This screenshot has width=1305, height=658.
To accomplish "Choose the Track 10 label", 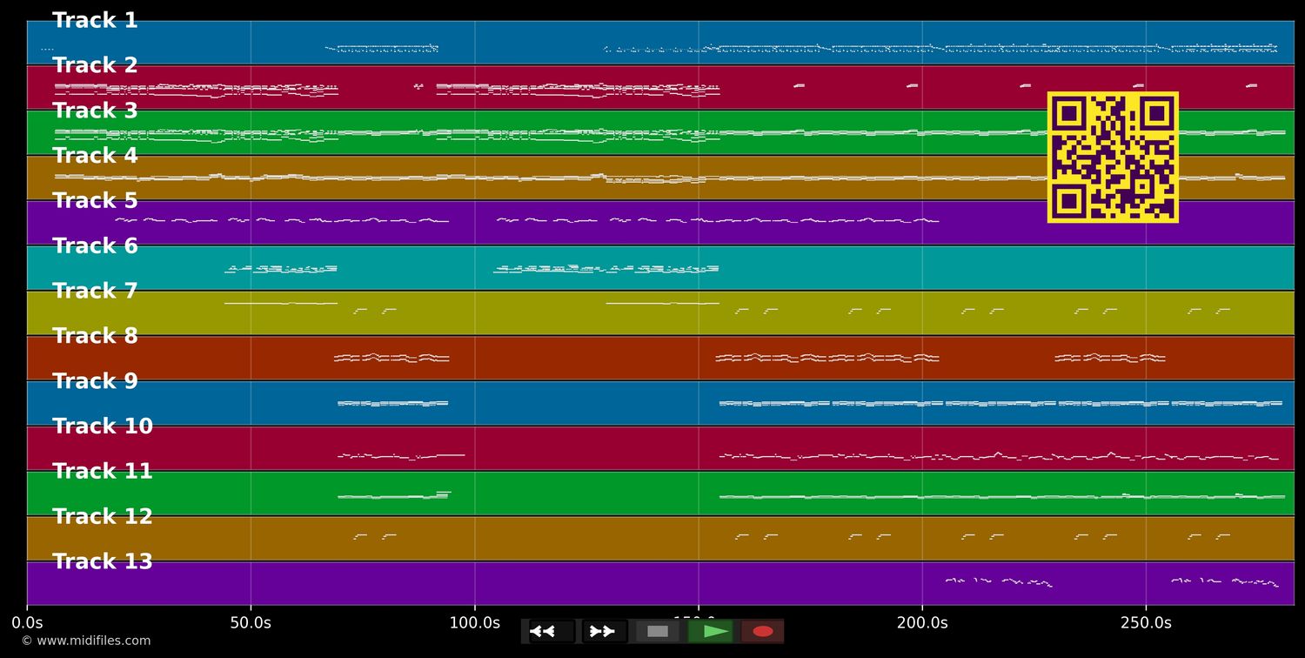I will 102,426.
